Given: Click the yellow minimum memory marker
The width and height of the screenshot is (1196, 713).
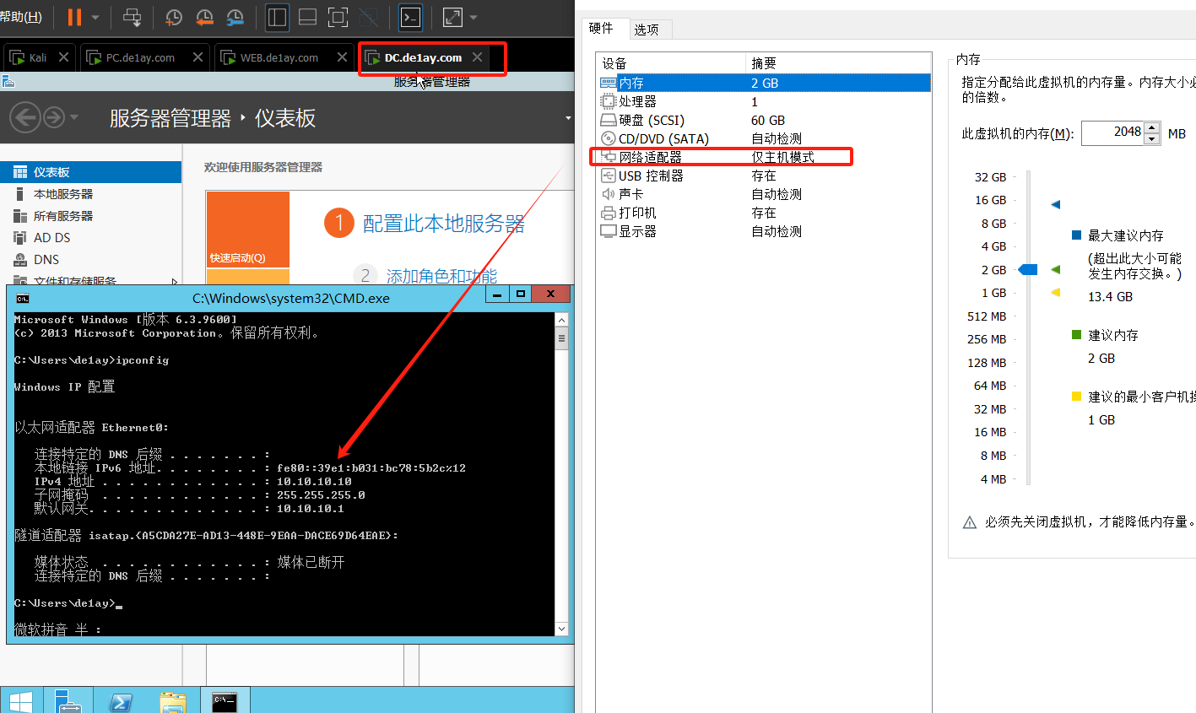Looking at the screenshot, I should 1055,293.
